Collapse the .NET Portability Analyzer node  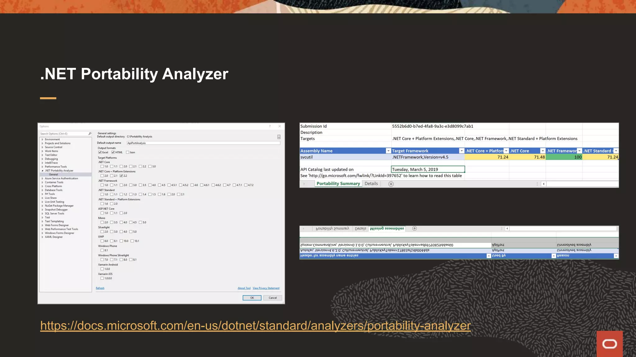(x=43, y=170)
